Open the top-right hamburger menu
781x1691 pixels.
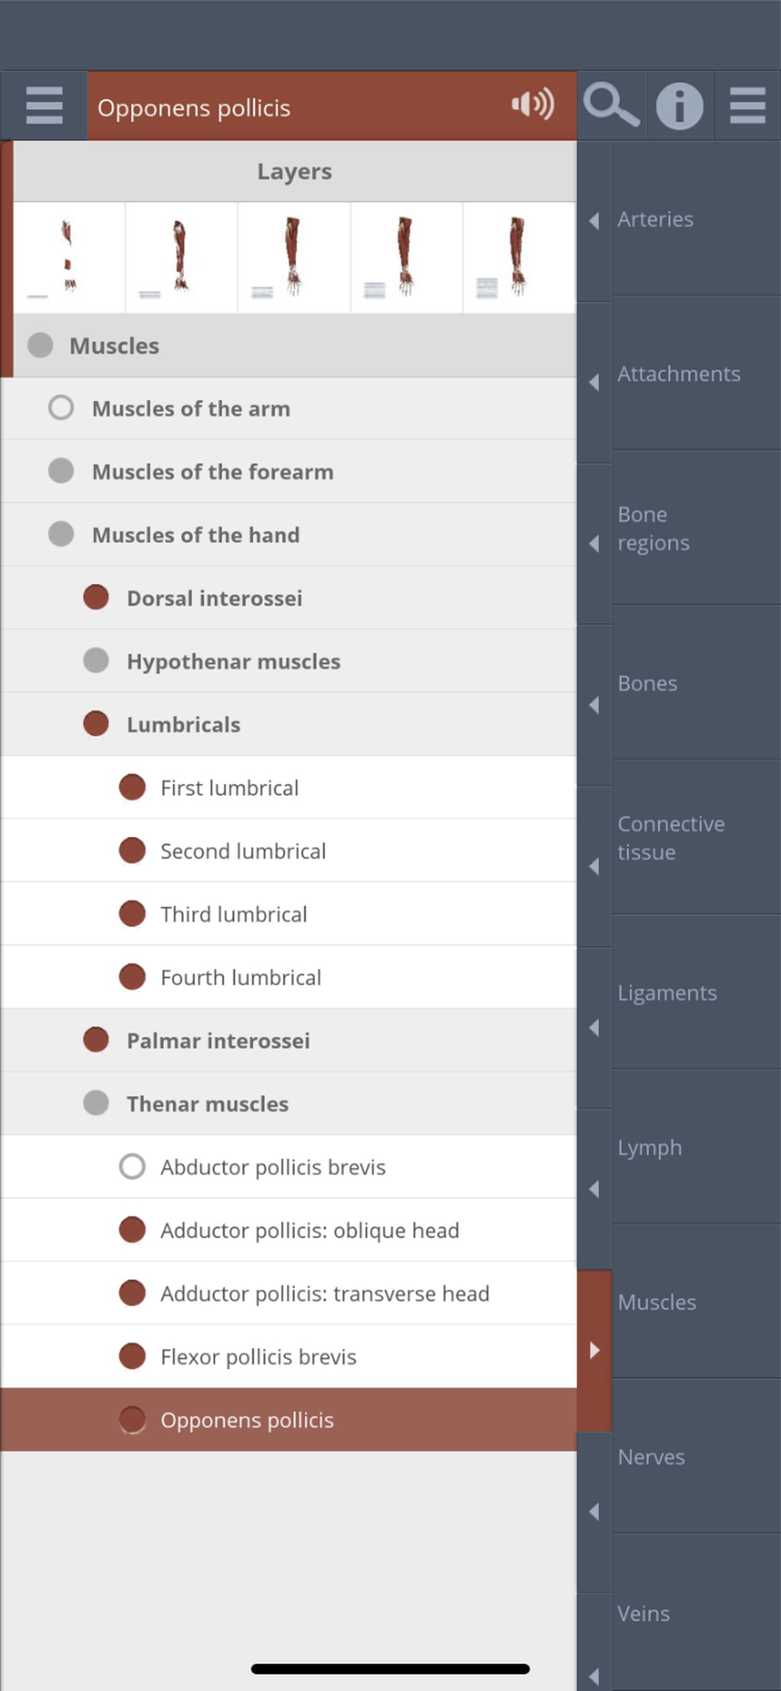(747, 106)
